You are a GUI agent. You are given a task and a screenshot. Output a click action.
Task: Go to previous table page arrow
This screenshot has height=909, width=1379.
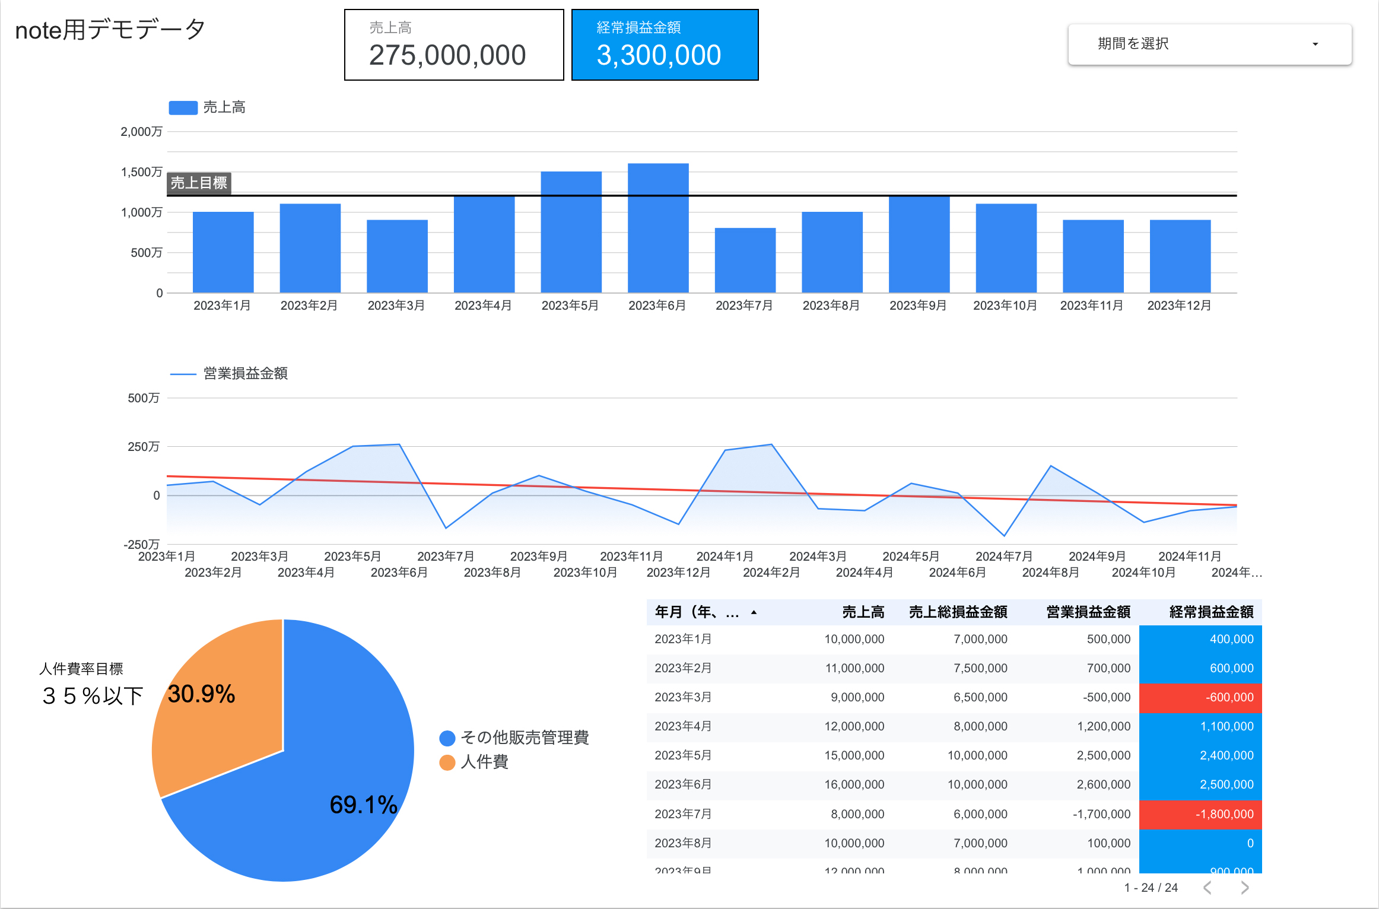[x=1207, y=888]
